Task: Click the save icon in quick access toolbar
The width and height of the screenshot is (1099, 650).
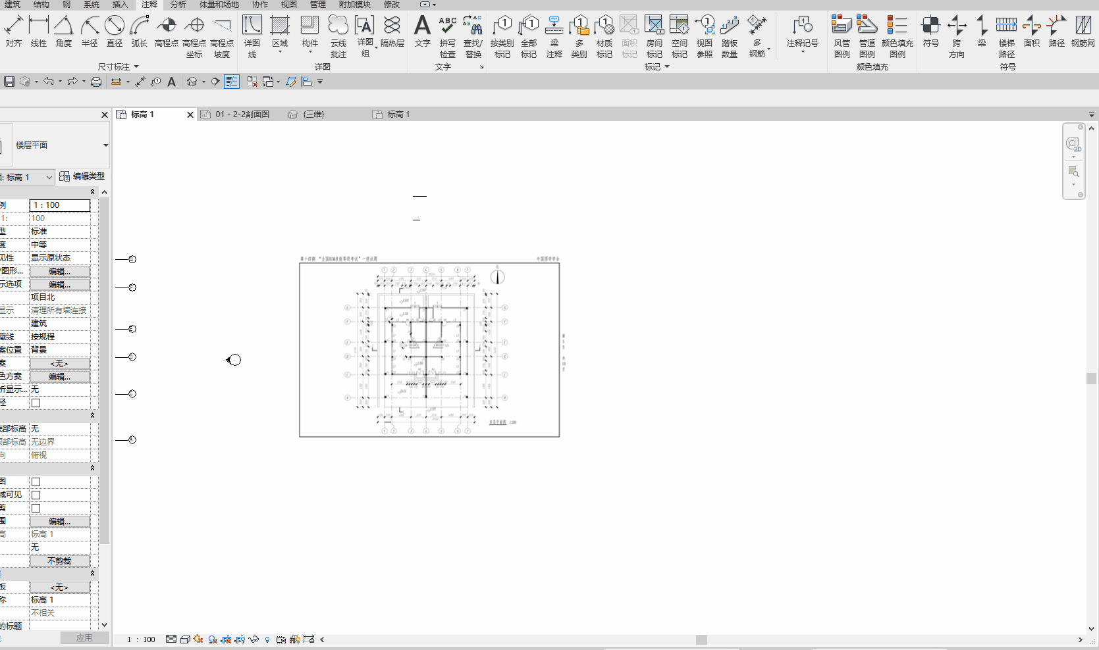Action: [x=9, y=82]
